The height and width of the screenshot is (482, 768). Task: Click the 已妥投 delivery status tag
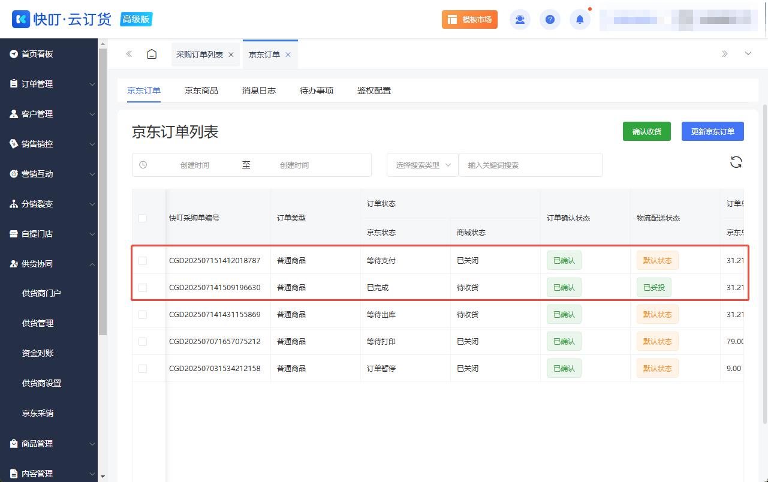[x=654, y=288]
